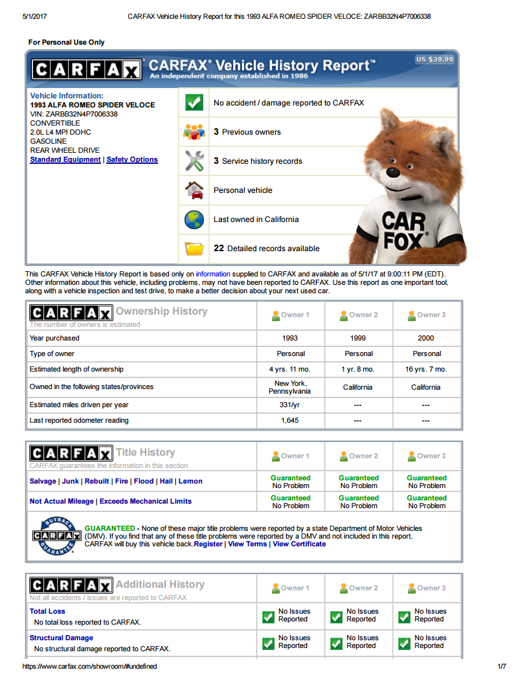The width and height of the screenshot is (527, 681).
Task: Click the Additional History CARFAX logo
Action: 71,585
